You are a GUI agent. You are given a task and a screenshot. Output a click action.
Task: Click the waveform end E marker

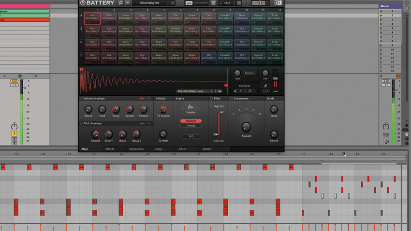pyautogui.click(x=226, y=85)
